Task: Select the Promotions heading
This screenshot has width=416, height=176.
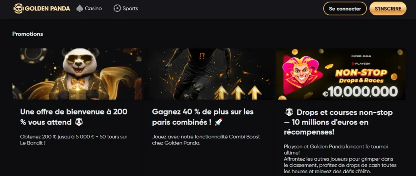Action: pos(28,34)
